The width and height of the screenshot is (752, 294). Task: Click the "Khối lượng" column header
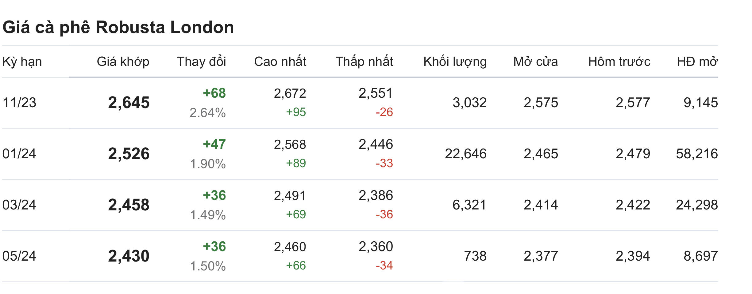(455, 62)
